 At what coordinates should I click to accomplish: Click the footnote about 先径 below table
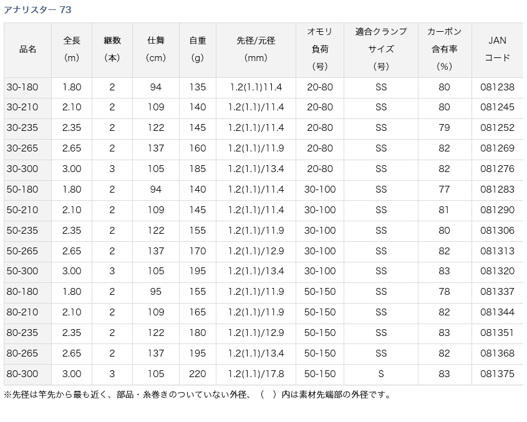point(198,395)
